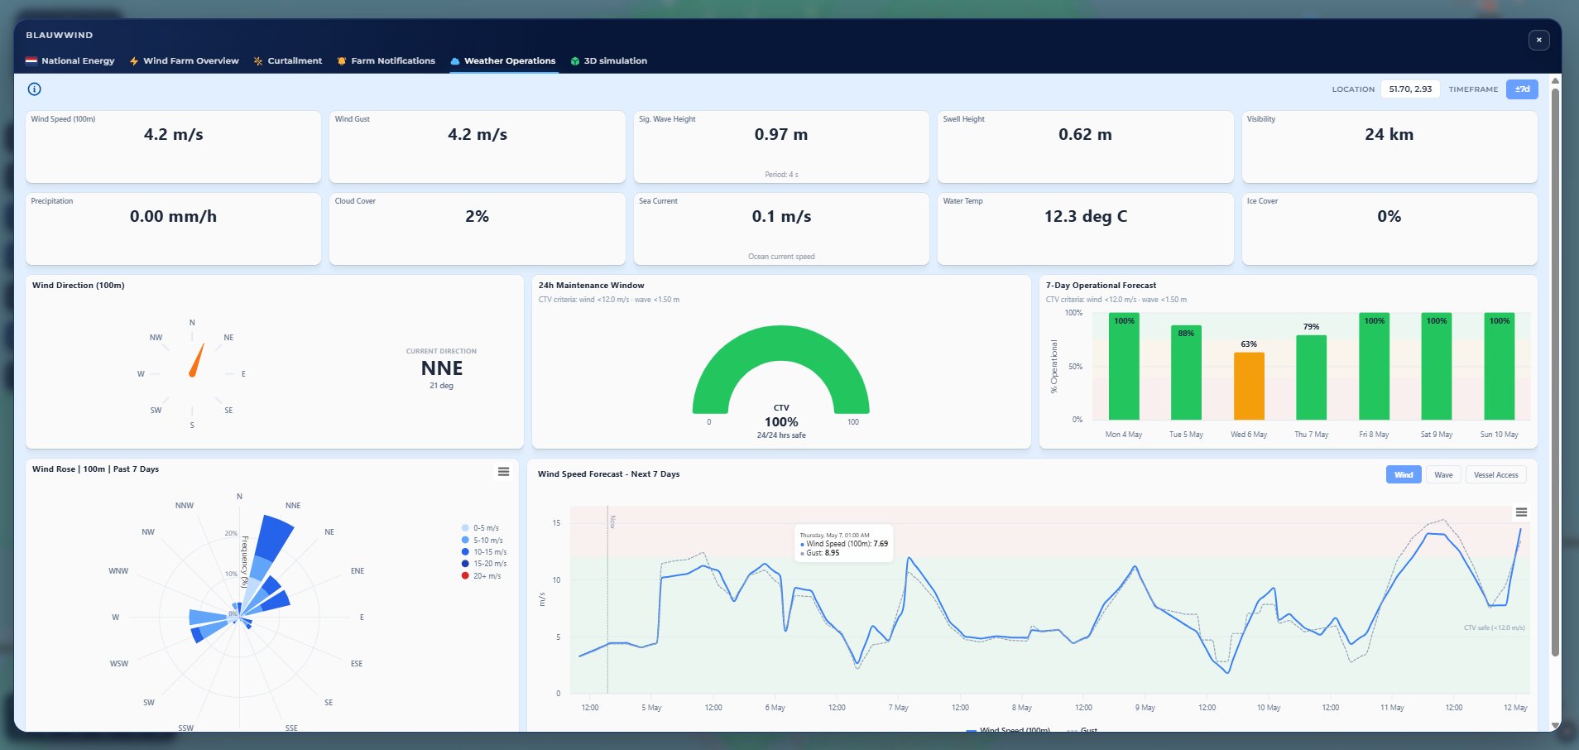Click the 3D simulation cube icon
Image resolution: width=1579 pixels, height=750 pixels.
coord(575,61)
